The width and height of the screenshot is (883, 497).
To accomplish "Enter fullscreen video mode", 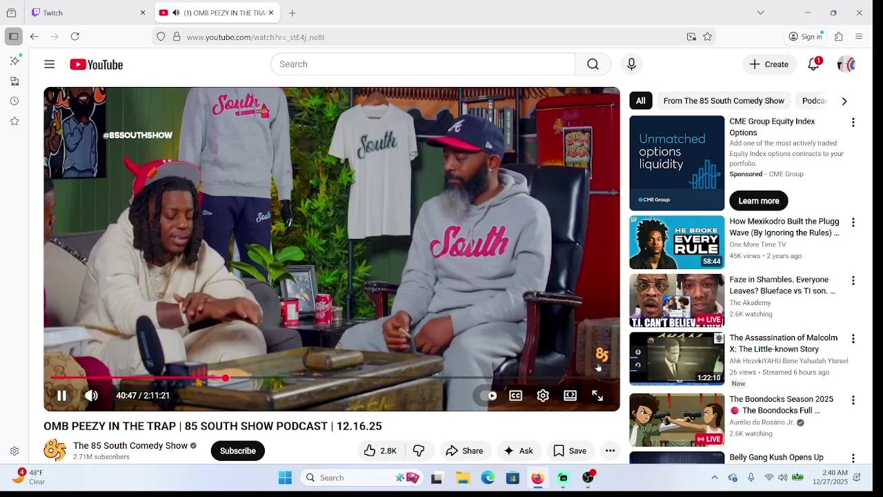I will (597, 396).
